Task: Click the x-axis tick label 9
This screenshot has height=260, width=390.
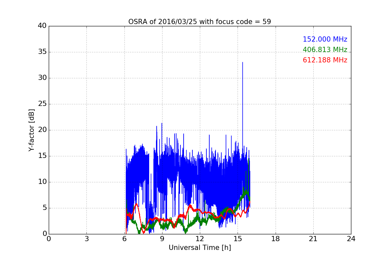Action: tap(162, 239)
